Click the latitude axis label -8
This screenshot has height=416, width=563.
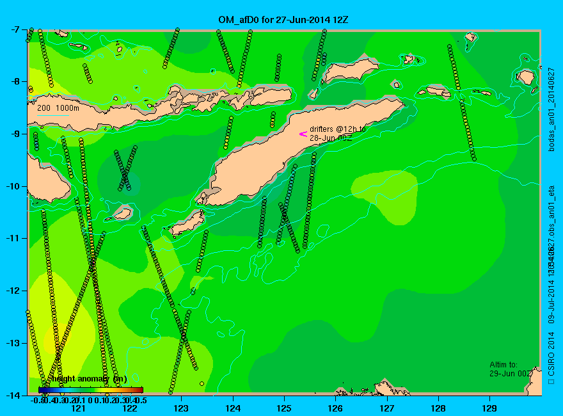click(x=16, y=81)
